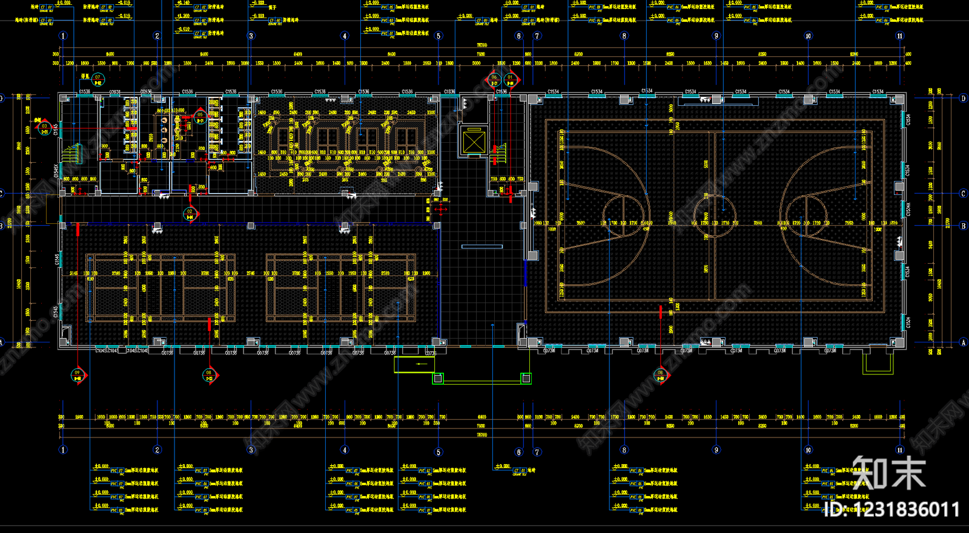Click the C1836 window label
This screenshot has width=969, height=533.
pyautogui.click(x=449, y=92)
